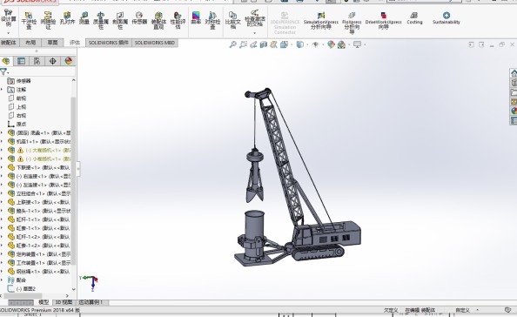The height and width of the screenshot is (317, 517).
Task: Expand the 配合 mates folder
Action: pyautogui.click(x=2, y=280)
